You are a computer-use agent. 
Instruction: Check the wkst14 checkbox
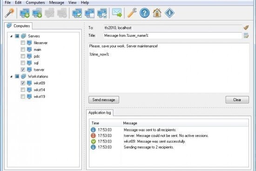click(23, 90)
